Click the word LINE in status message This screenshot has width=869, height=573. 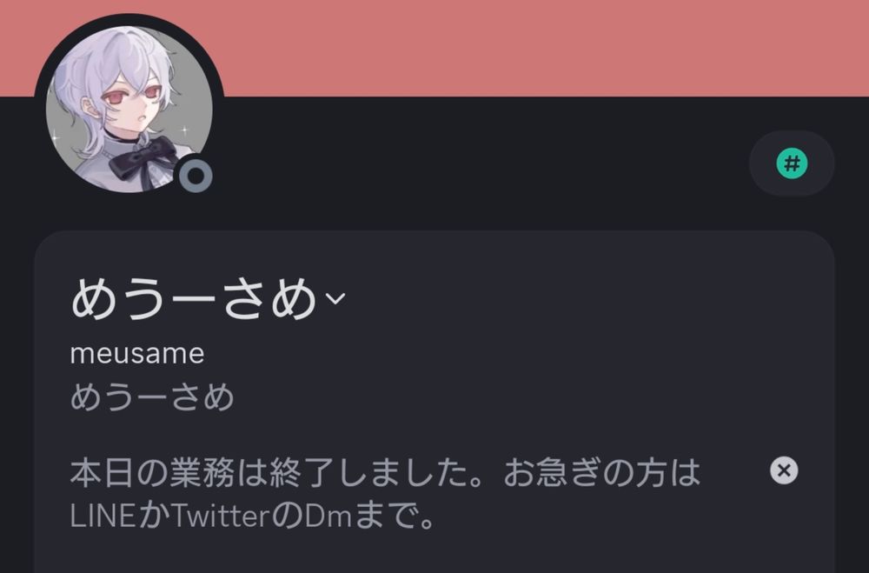coord(103,516)
